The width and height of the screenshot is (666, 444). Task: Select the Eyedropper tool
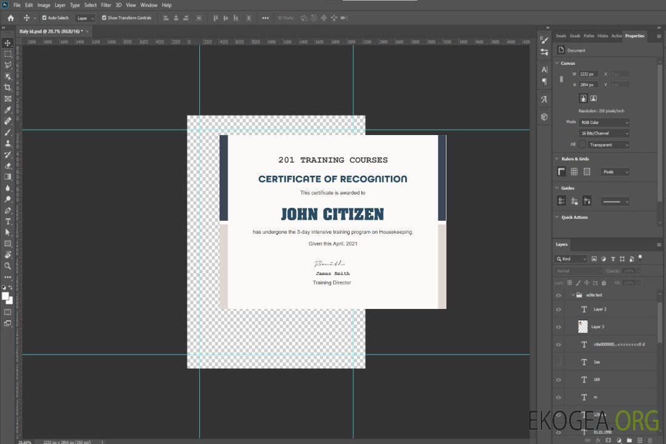7,110
